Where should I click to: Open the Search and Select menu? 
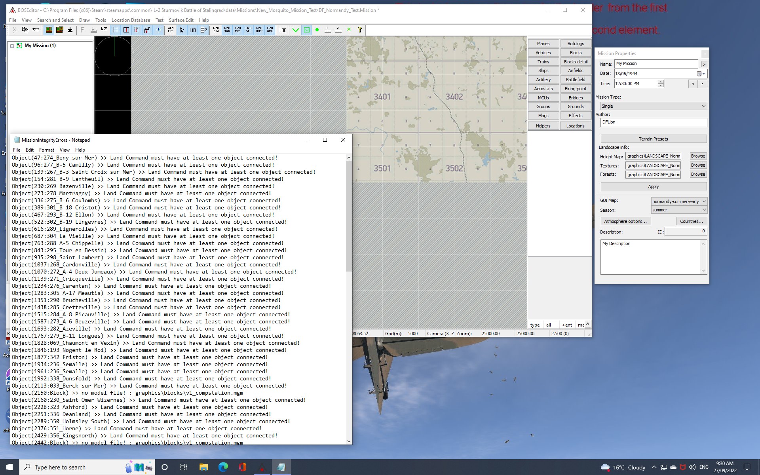tap(55, 20)
